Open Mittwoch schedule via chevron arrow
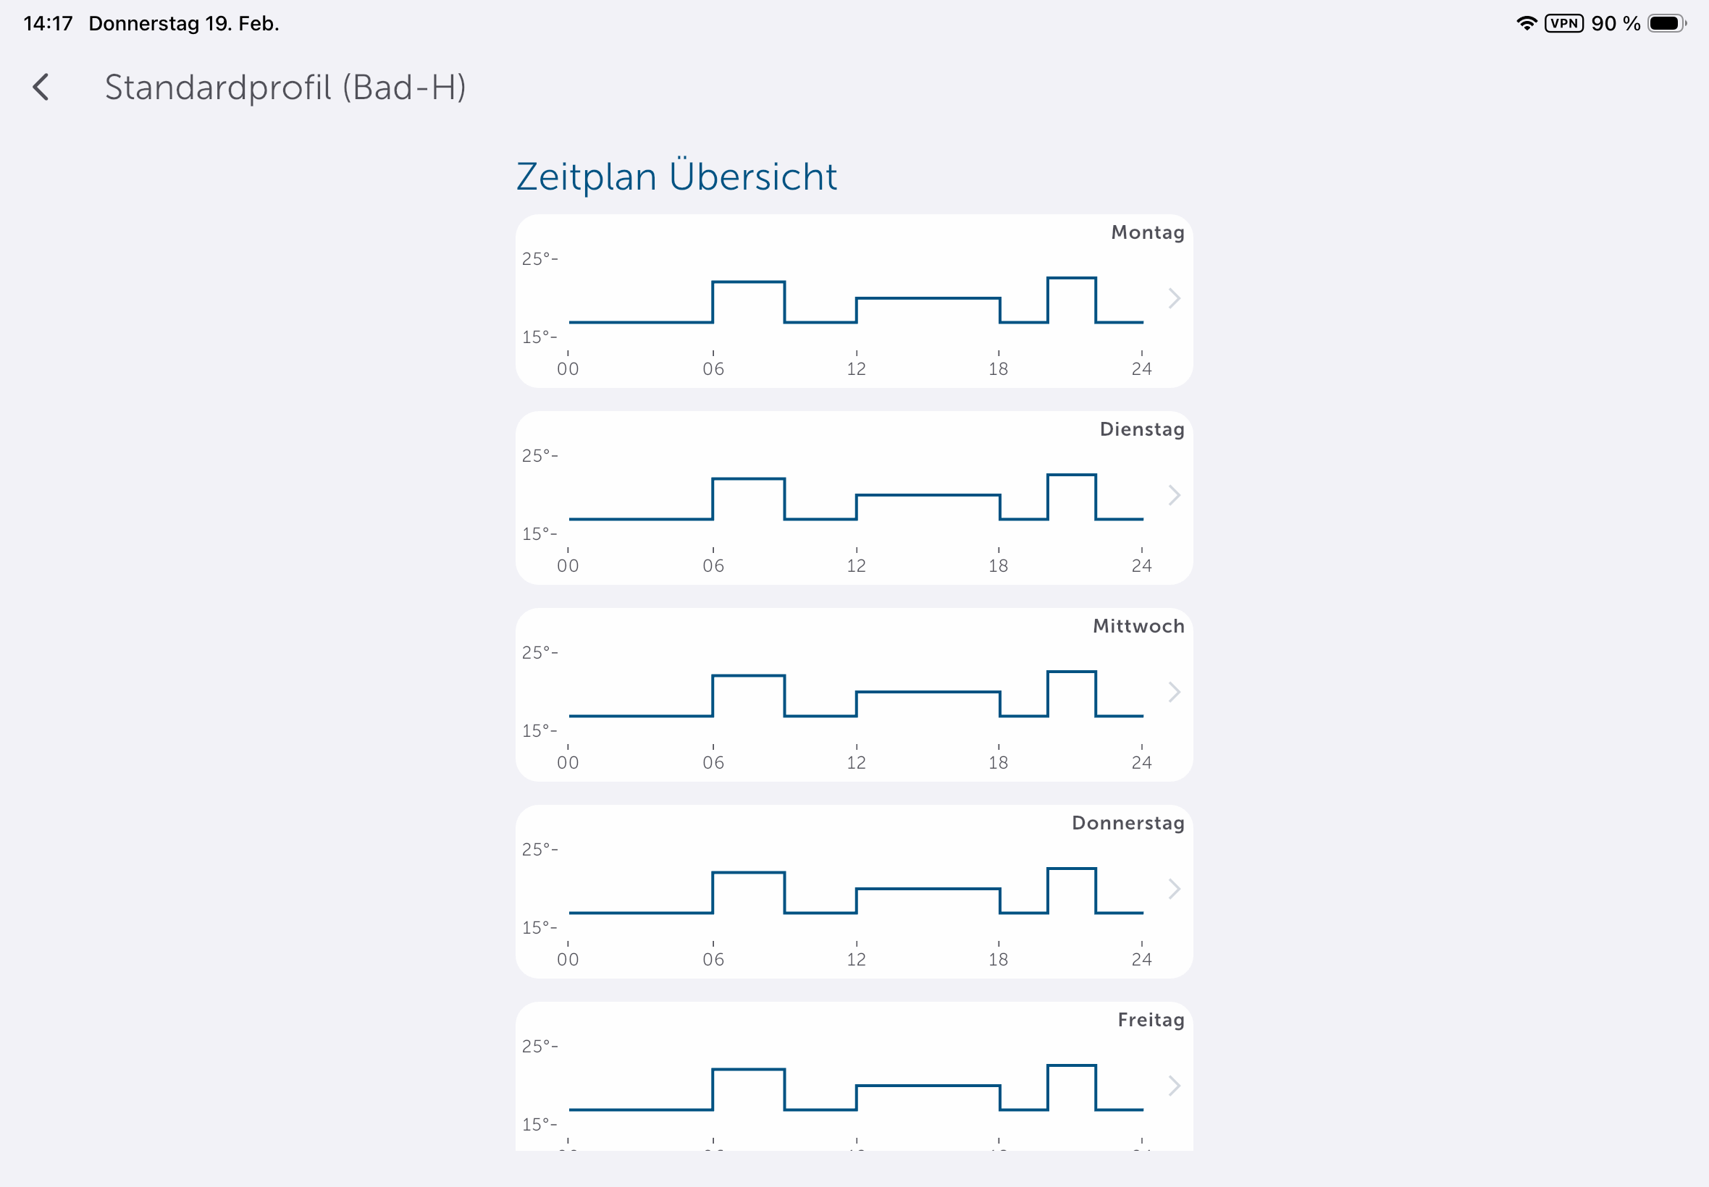Image resolution: width=1709 pixels, height=1187 pixels. click(x=1174, y=693)
